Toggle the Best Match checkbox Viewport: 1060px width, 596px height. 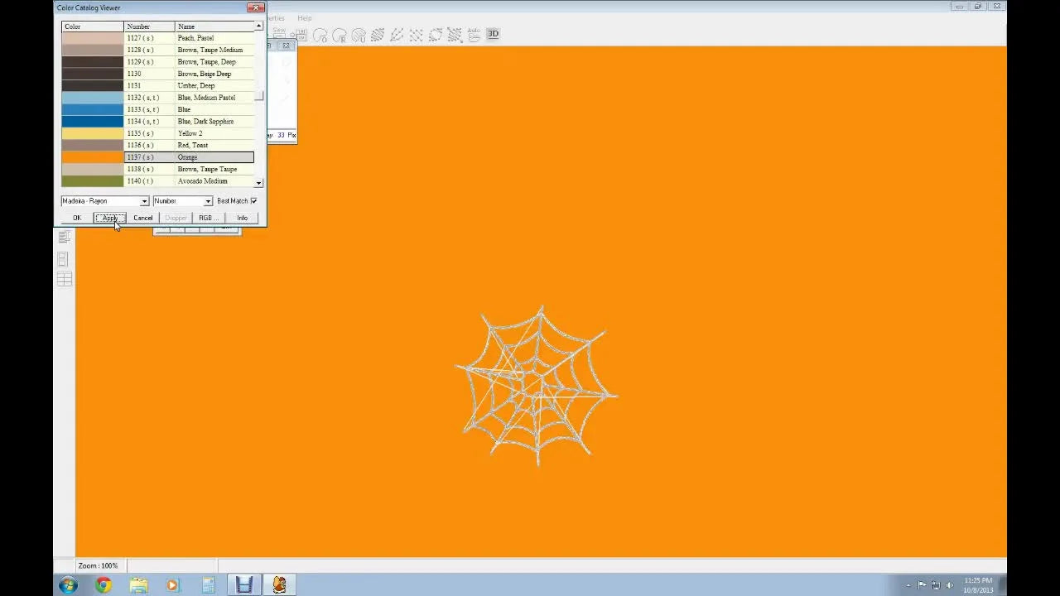253,200
